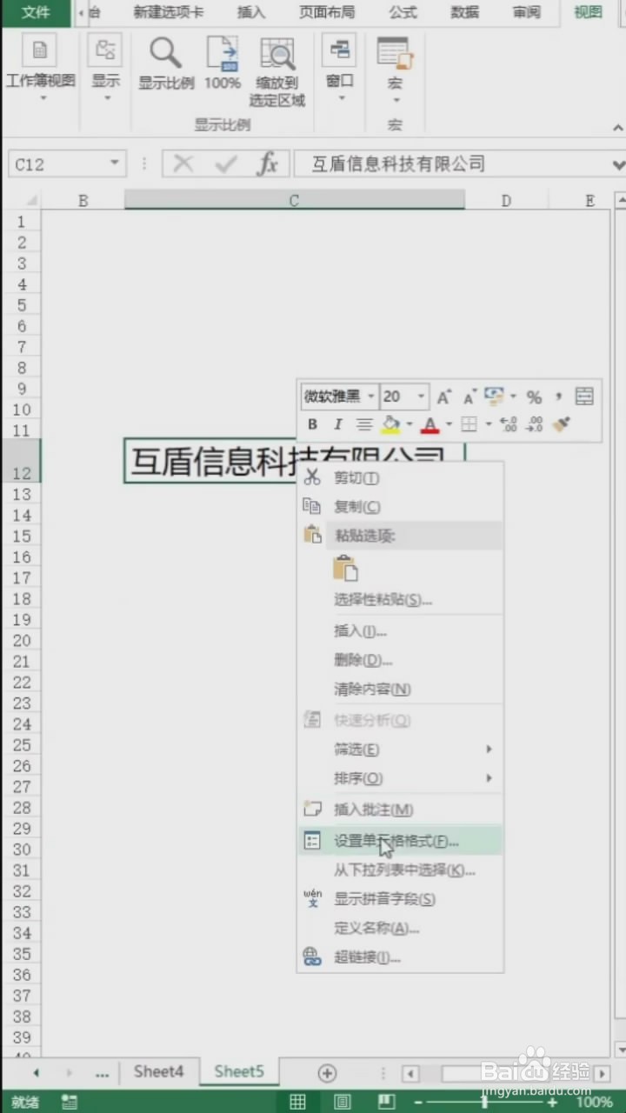Open the 公式 Formulas ribbon tab
Screen dimensions: 626x1113
click(403, 12)
